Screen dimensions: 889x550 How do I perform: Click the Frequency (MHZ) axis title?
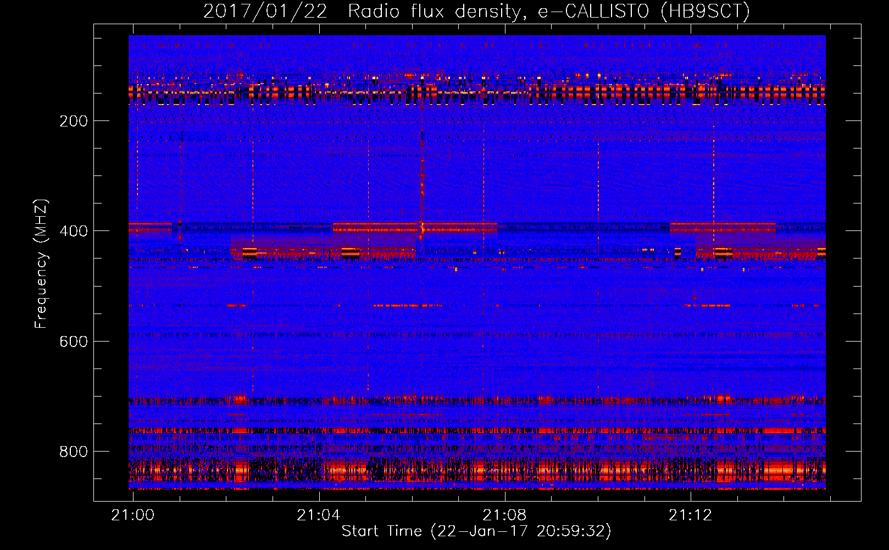(x=42, y=263)
